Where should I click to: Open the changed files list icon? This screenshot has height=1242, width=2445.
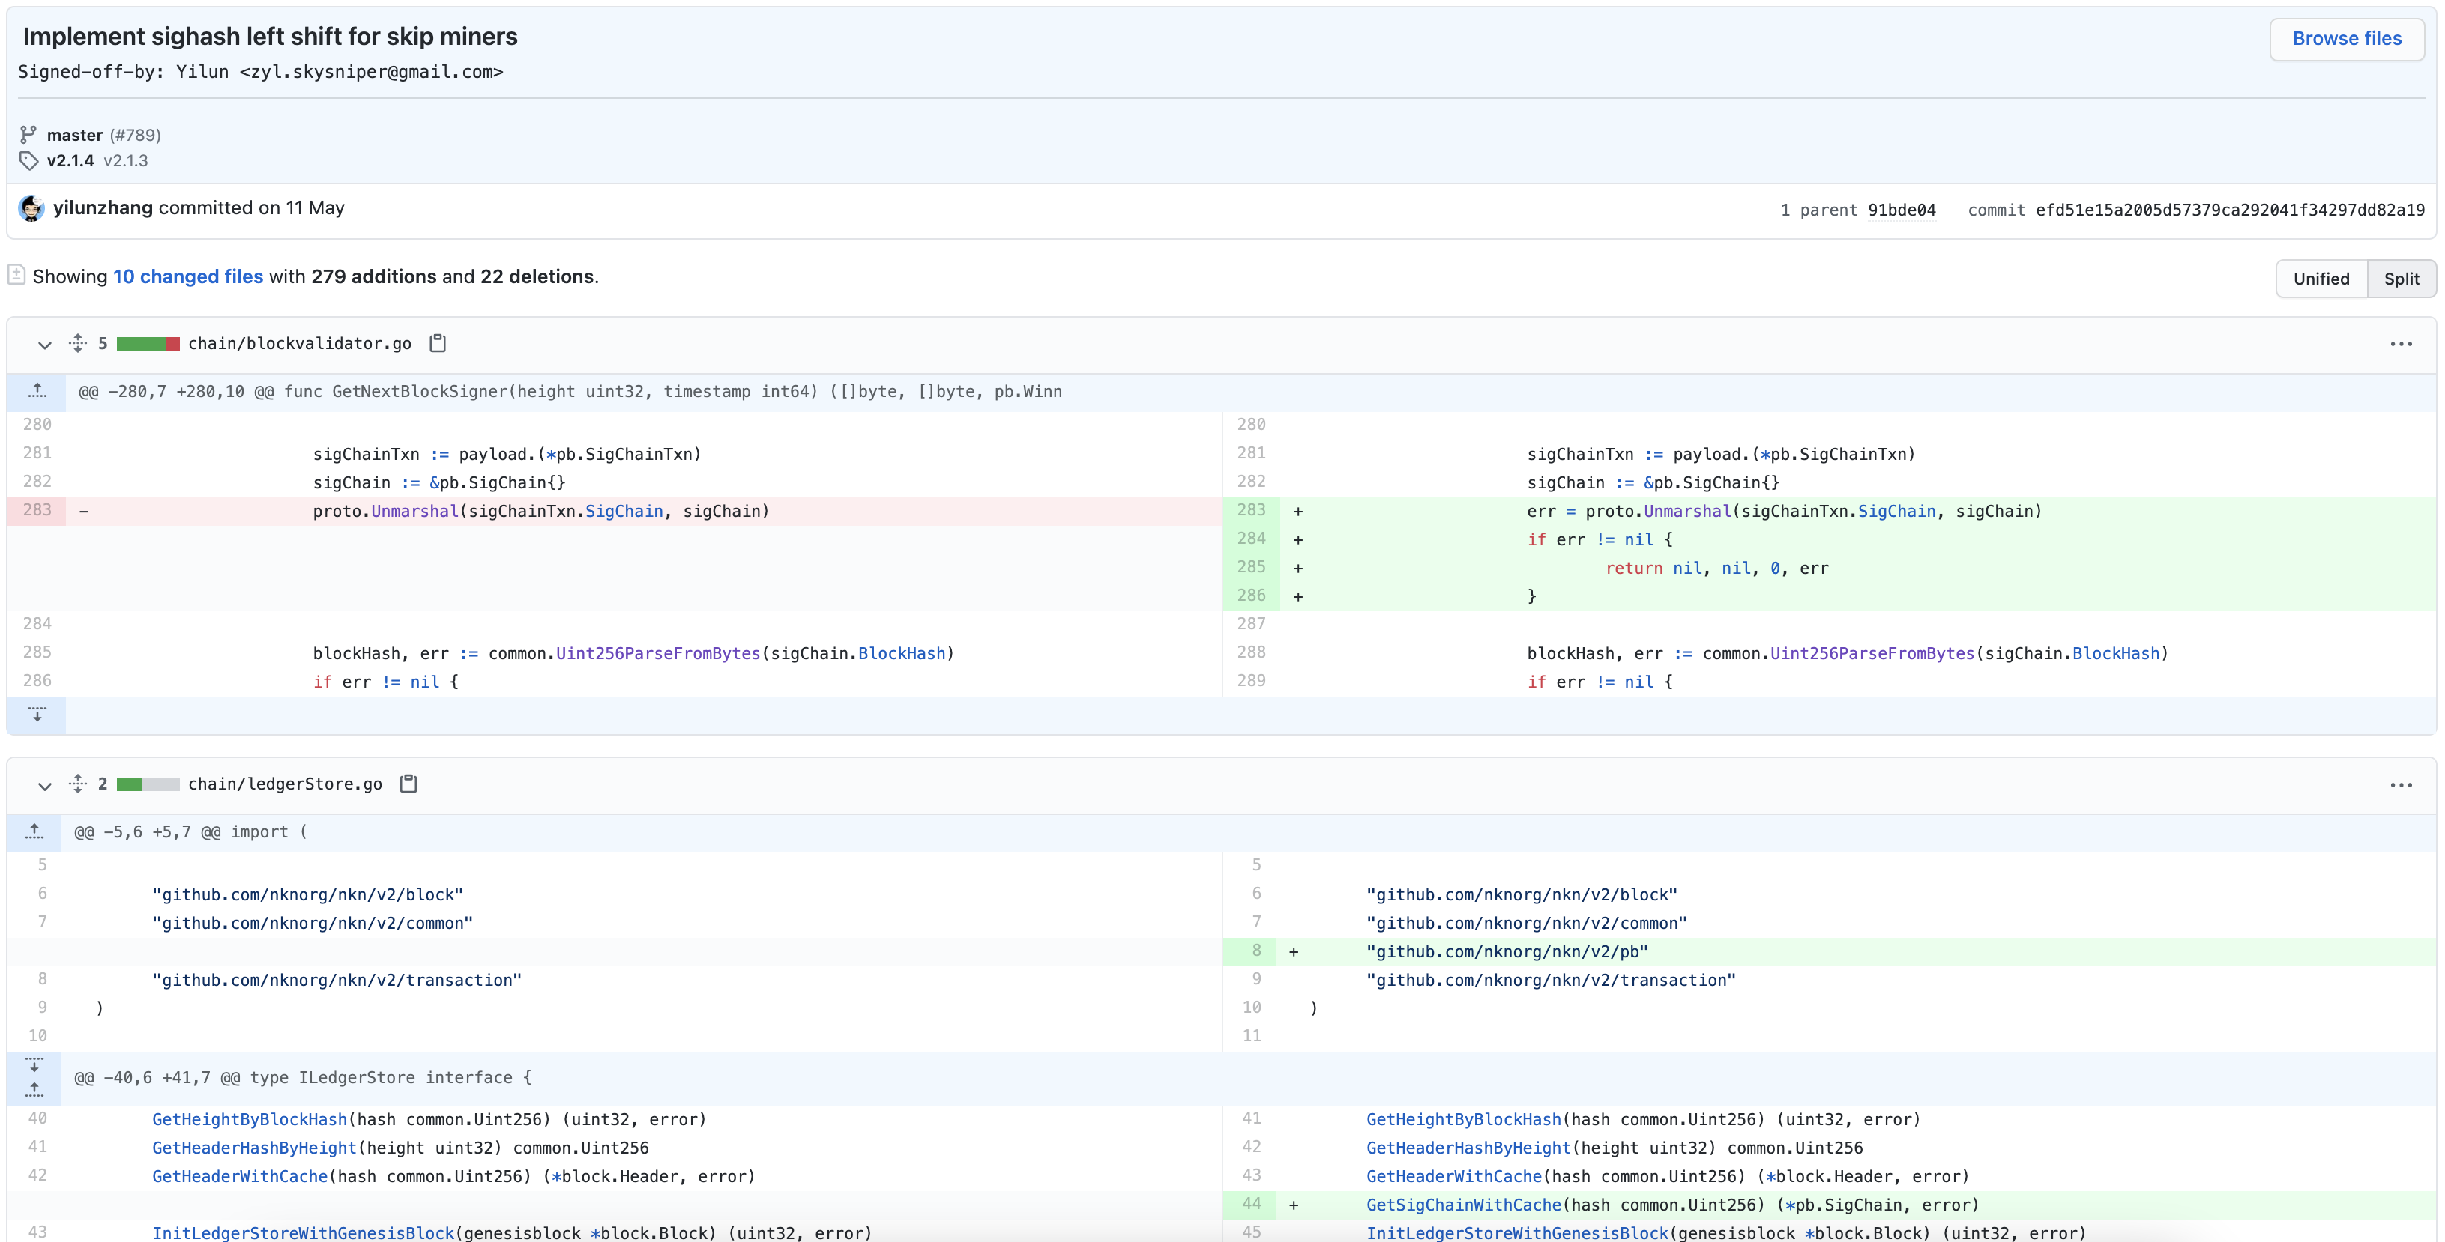coord(16,275)
